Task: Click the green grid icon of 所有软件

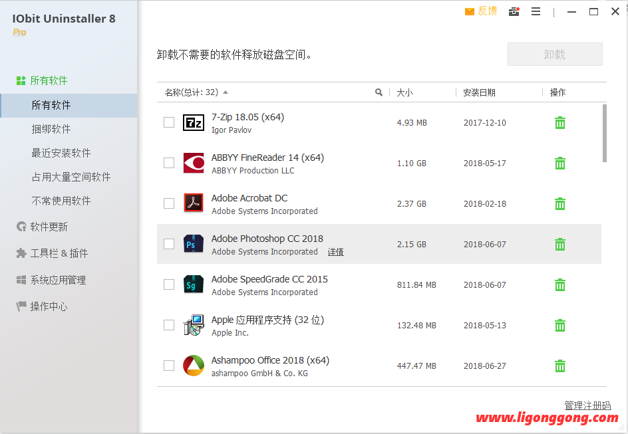Action: [x=21, y=80]
